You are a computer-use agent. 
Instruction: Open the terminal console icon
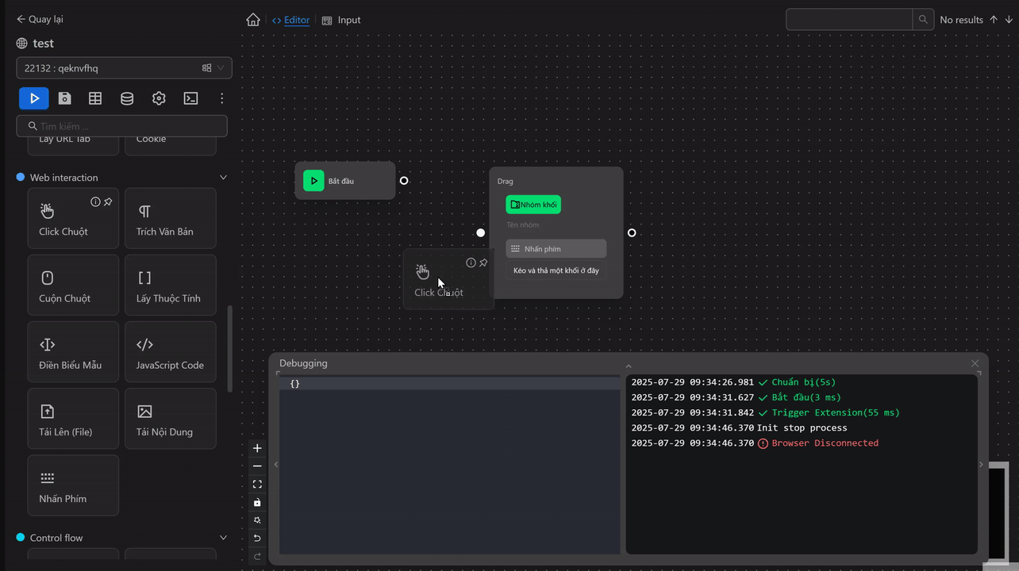coord(190,98)
